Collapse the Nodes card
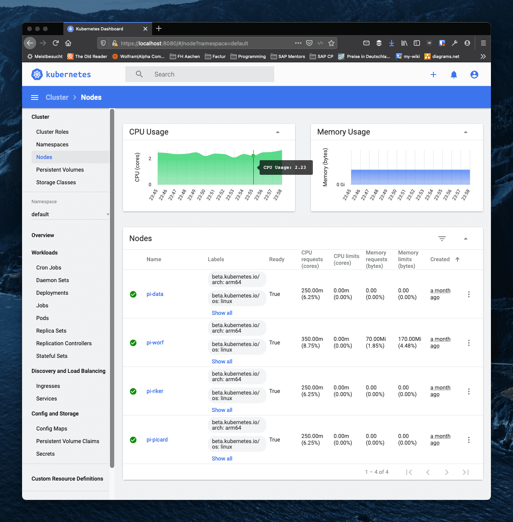 [466, 239]
